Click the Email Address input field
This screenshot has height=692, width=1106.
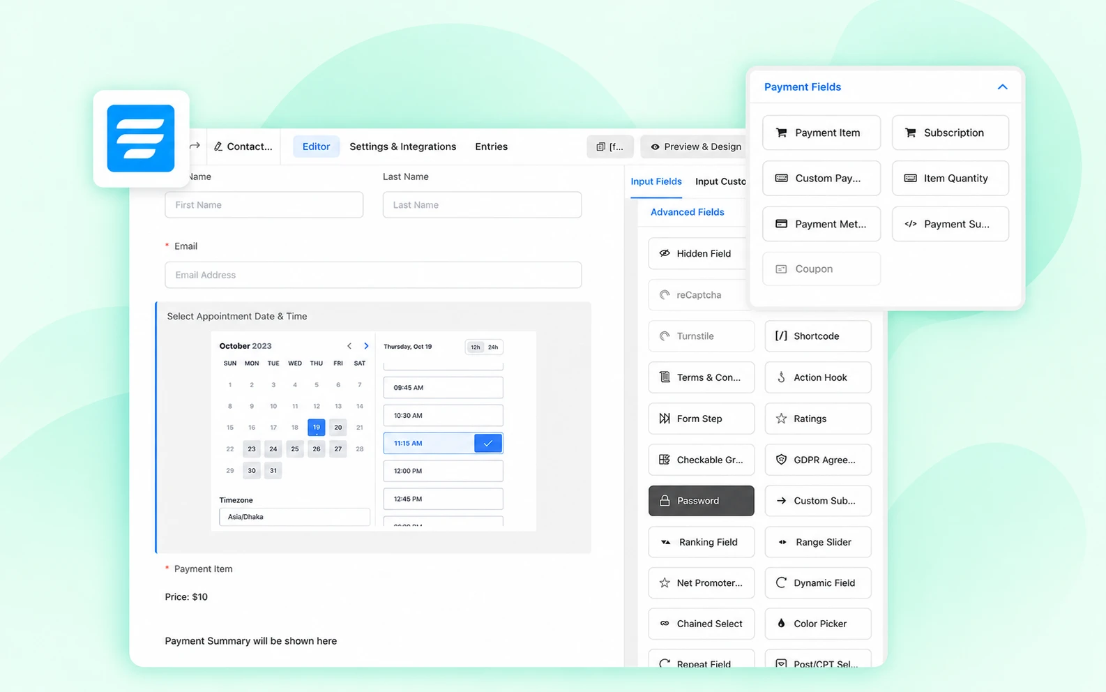pos(373,275)
